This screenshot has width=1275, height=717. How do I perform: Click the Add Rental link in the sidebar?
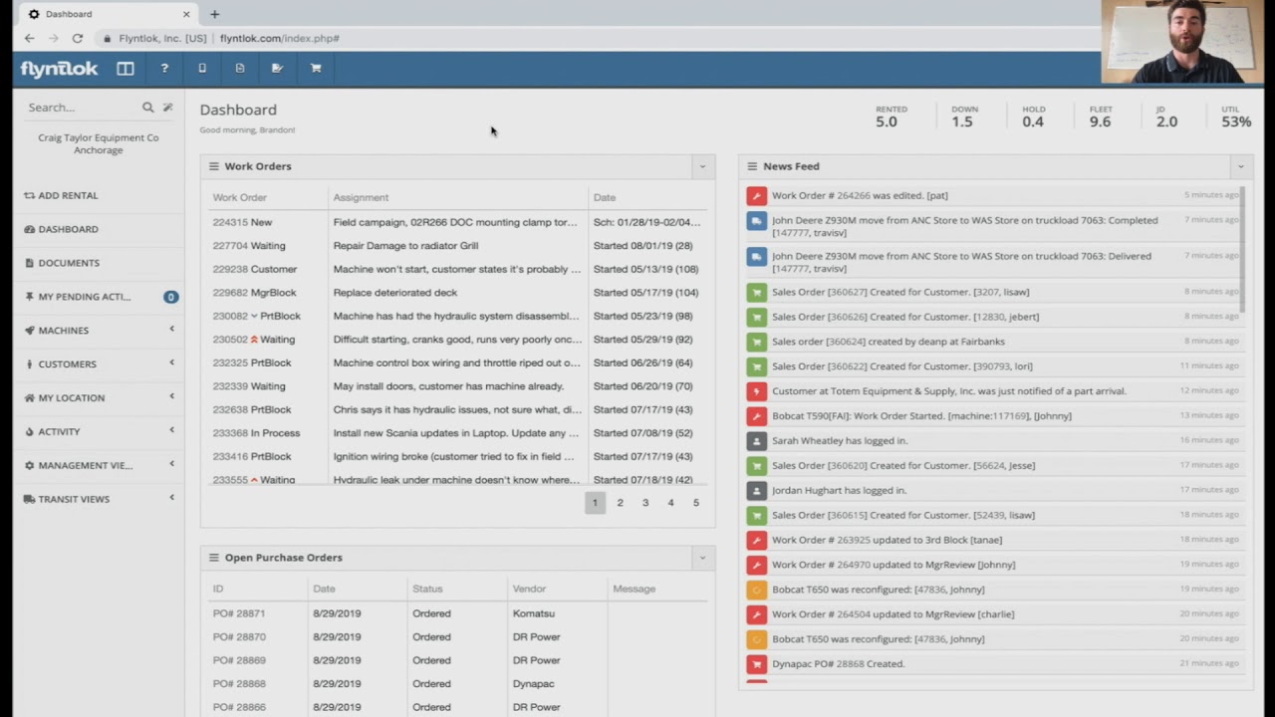tap(67, 195)
